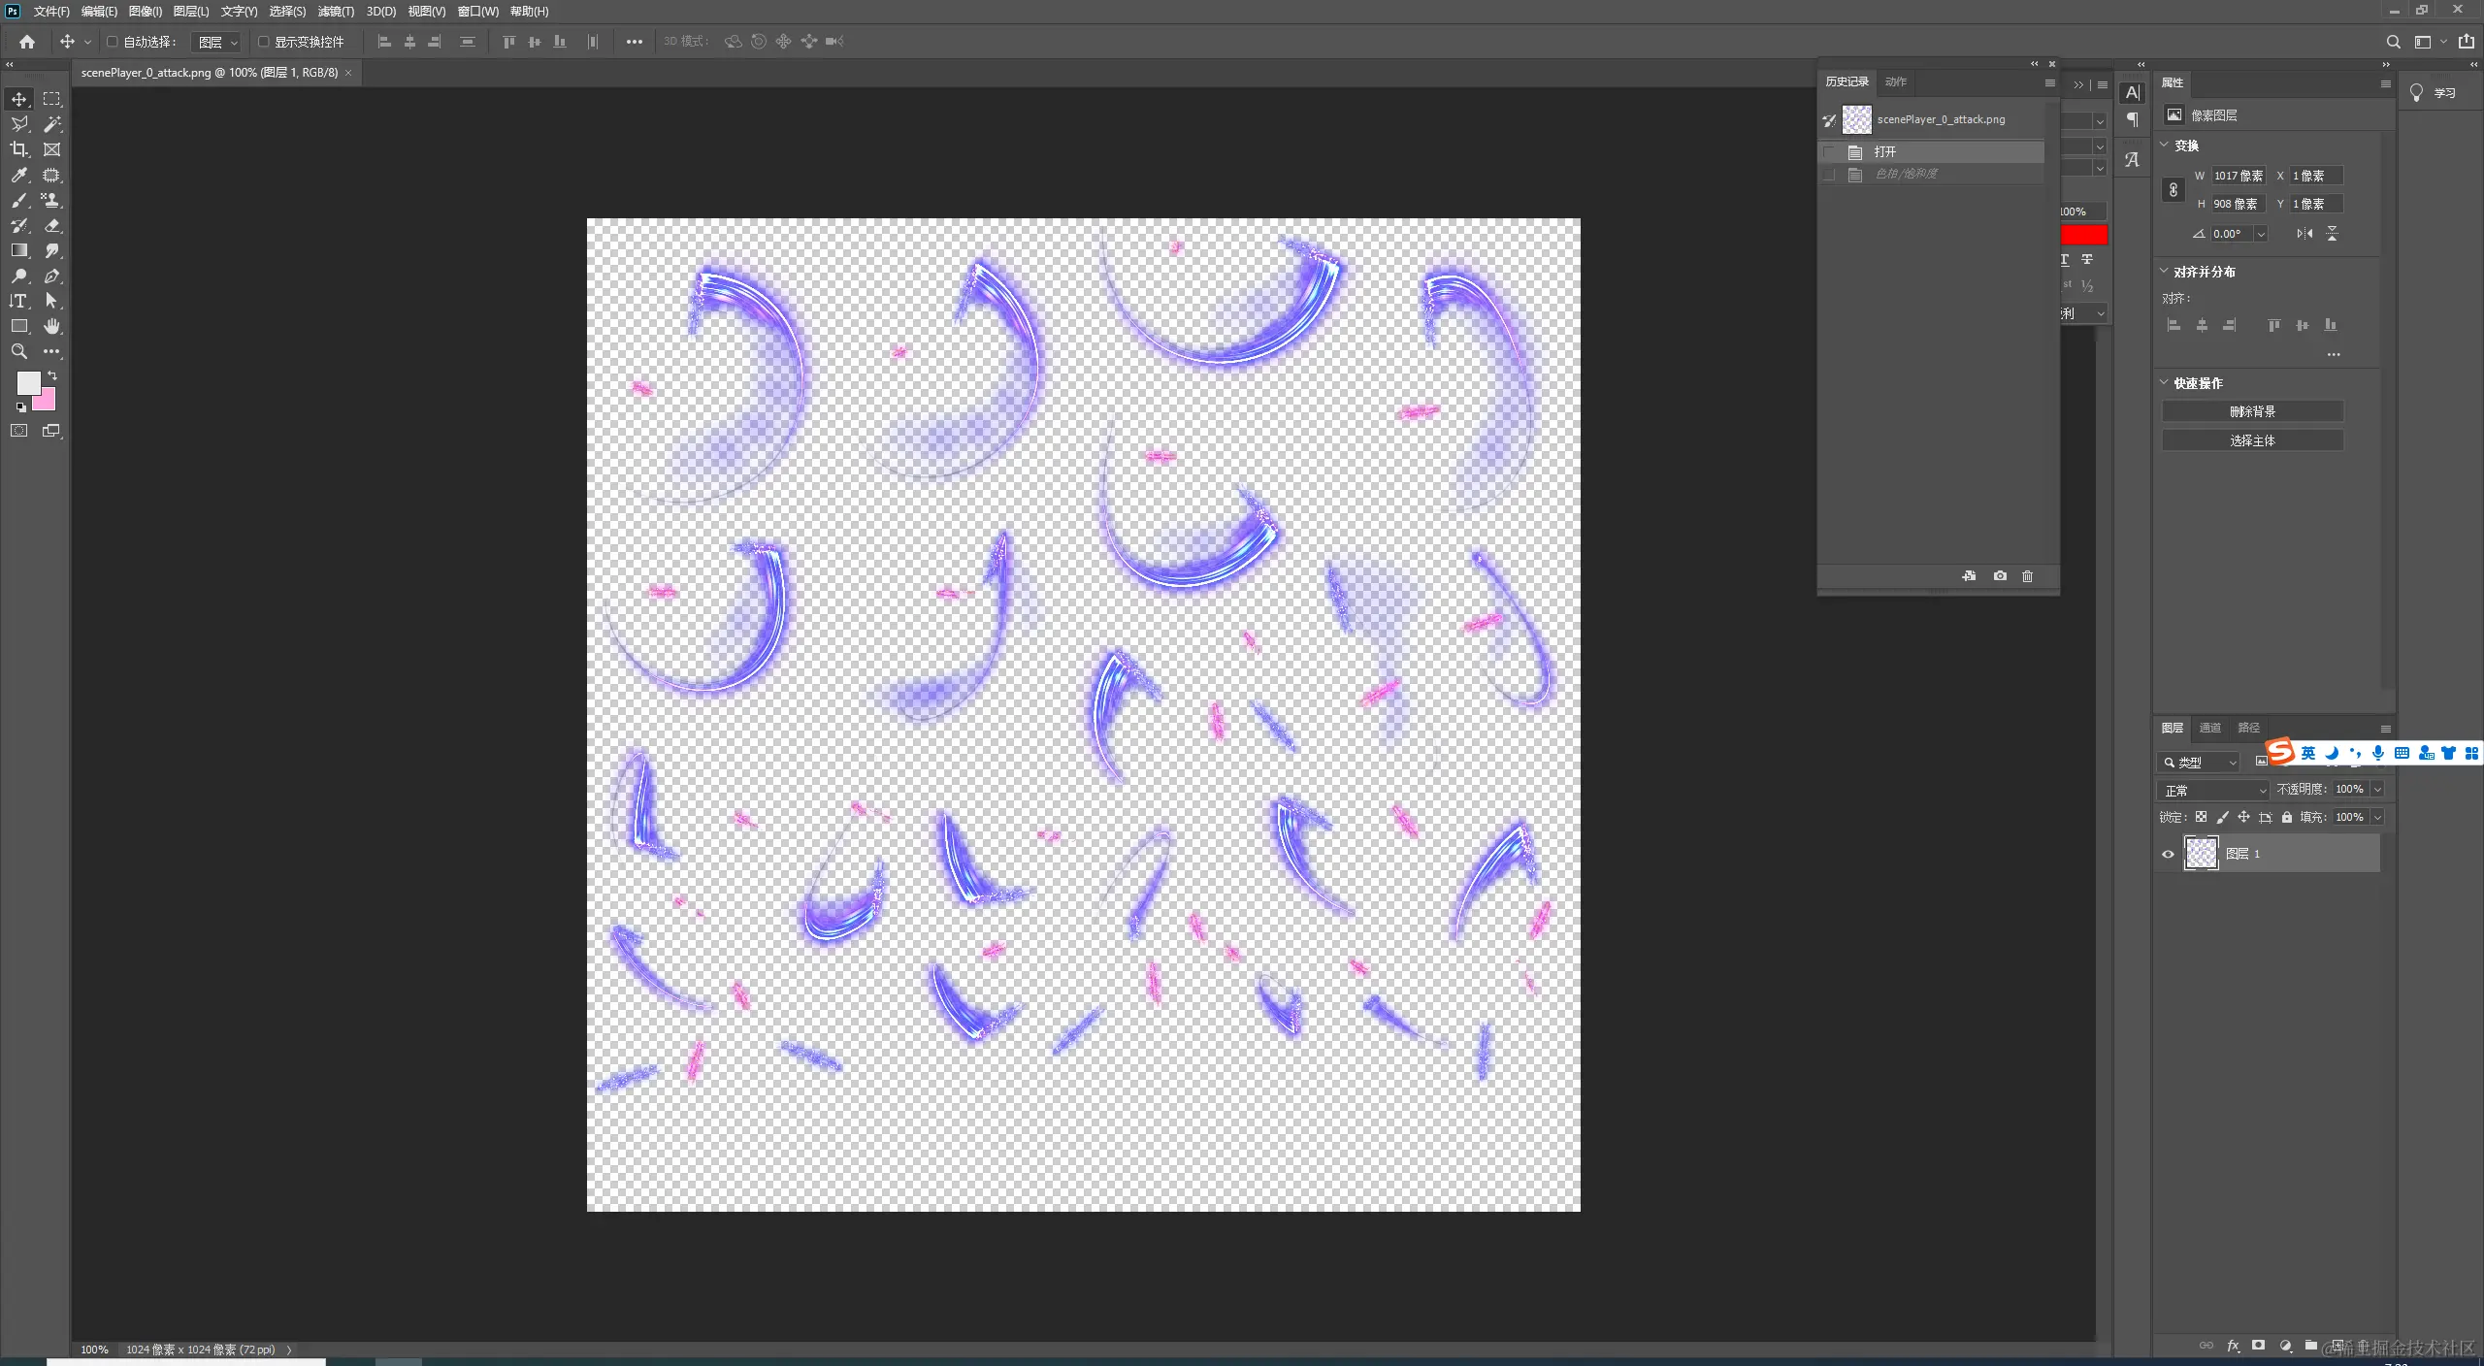Open rotation angle dropdown in Properties
This screenshot has height=1366, width=2484.
2261,234
